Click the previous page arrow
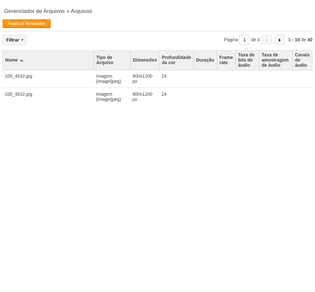 click(267, 40)
